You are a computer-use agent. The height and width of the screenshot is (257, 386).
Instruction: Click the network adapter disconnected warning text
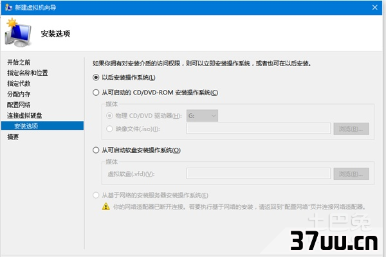coord(239,207)
